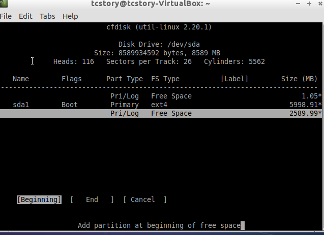
Task: Click the terminal icon in title bar
Action: point(4,3)
